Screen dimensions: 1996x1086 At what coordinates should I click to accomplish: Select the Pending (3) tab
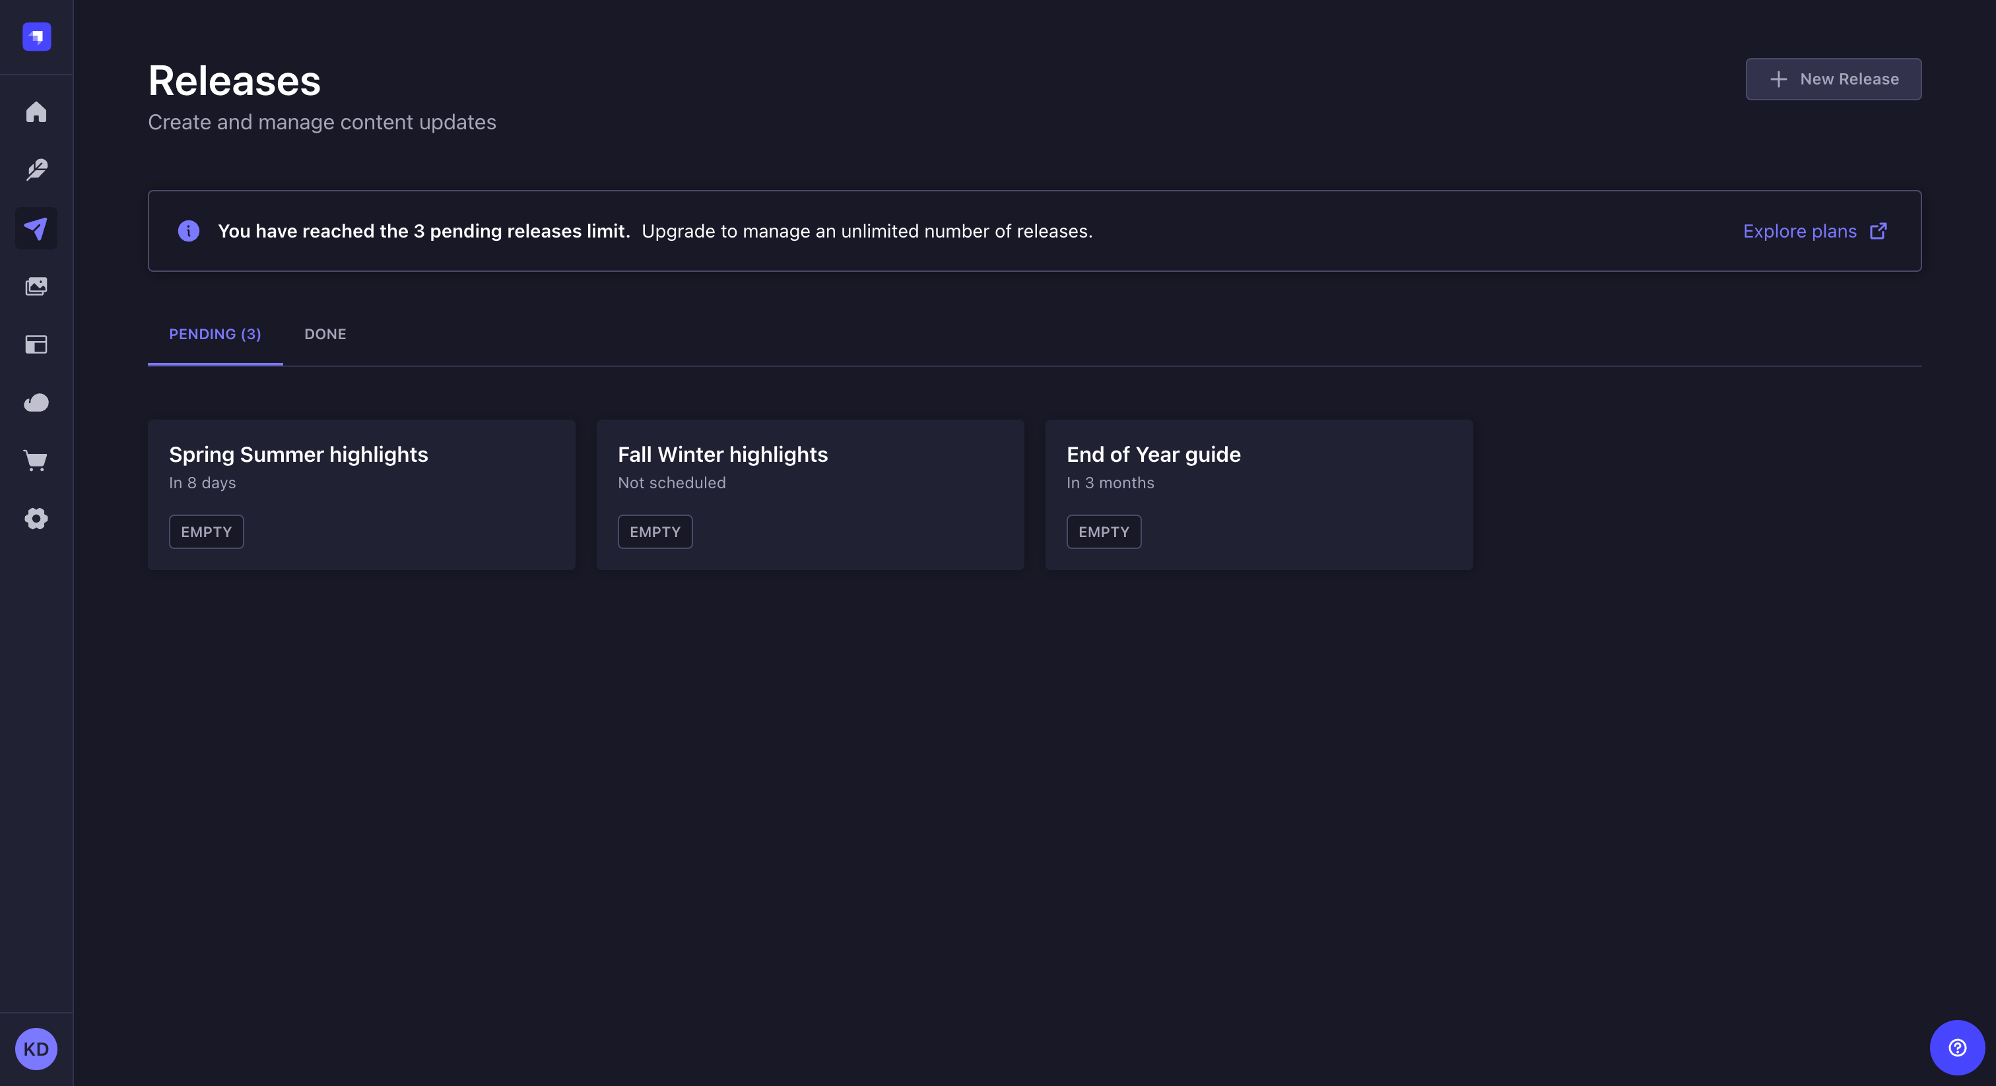tap(215, 334)
